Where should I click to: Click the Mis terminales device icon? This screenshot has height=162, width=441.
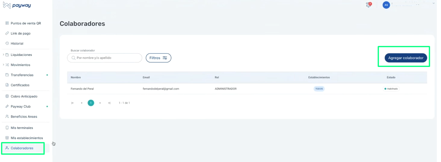click(7, 128)
